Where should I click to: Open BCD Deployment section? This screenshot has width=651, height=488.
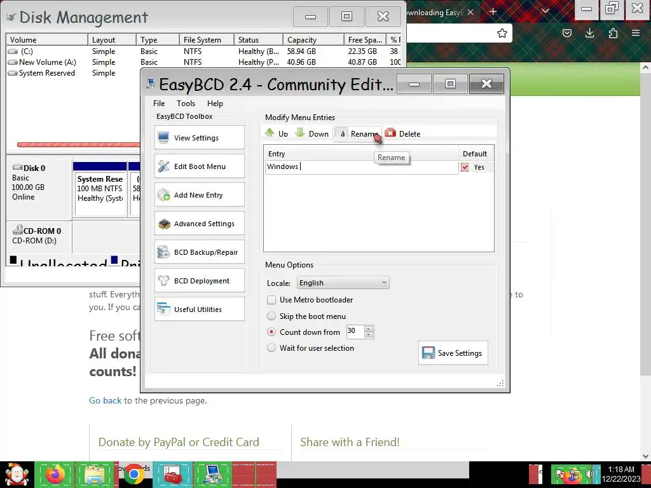(199, 280)
